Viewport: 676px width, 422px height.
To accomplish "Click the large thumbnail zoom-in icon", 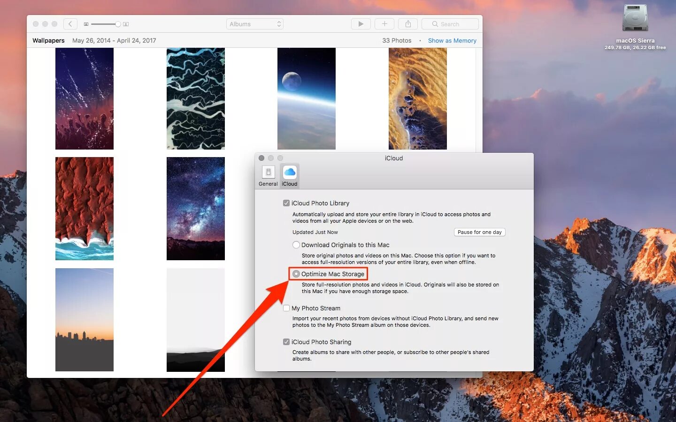I will [126, 24].
